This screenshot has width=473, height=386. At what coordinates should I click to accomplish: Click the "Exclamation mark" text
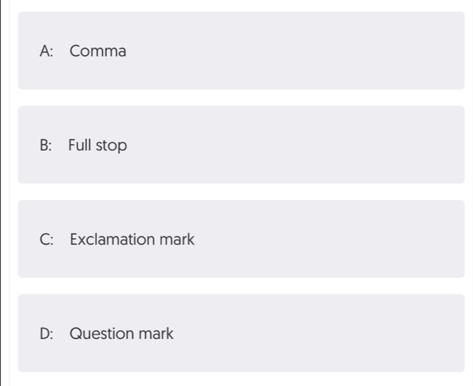tap(132, 239)
